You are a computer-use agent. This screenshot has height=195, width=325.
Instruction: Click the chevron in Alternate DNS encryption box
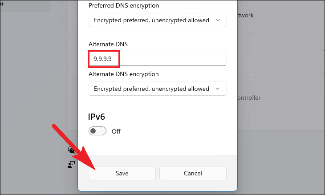pyautogui.click(x=218, y=89)
